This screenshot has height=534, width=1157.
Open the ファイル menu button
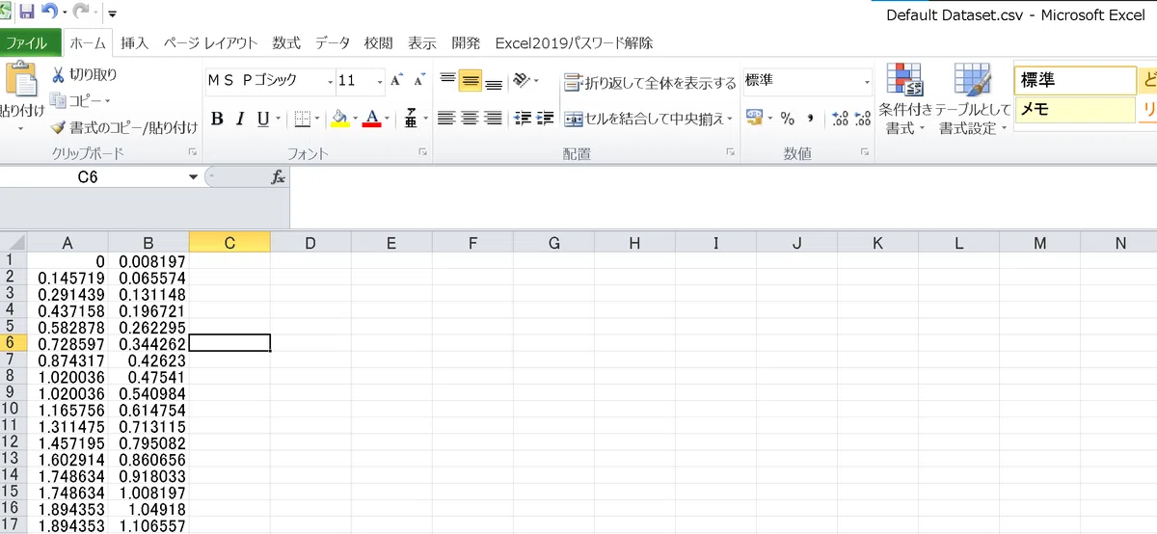pos(30,42)
